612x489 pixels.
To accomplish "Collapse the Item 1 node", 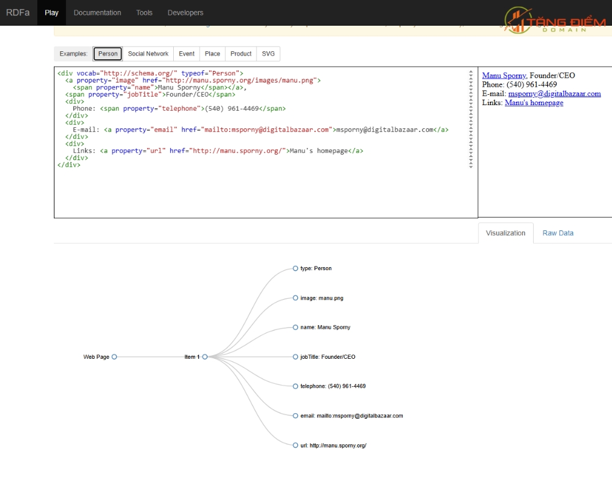I will (205, 357).
